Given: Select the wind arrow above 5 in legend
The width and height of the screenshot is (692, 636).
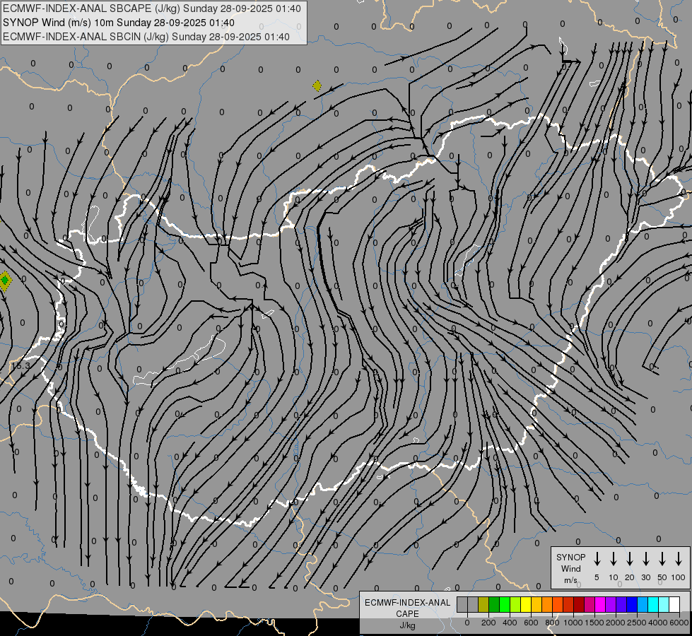Looking at the screenshot, I should pos(597,559).
